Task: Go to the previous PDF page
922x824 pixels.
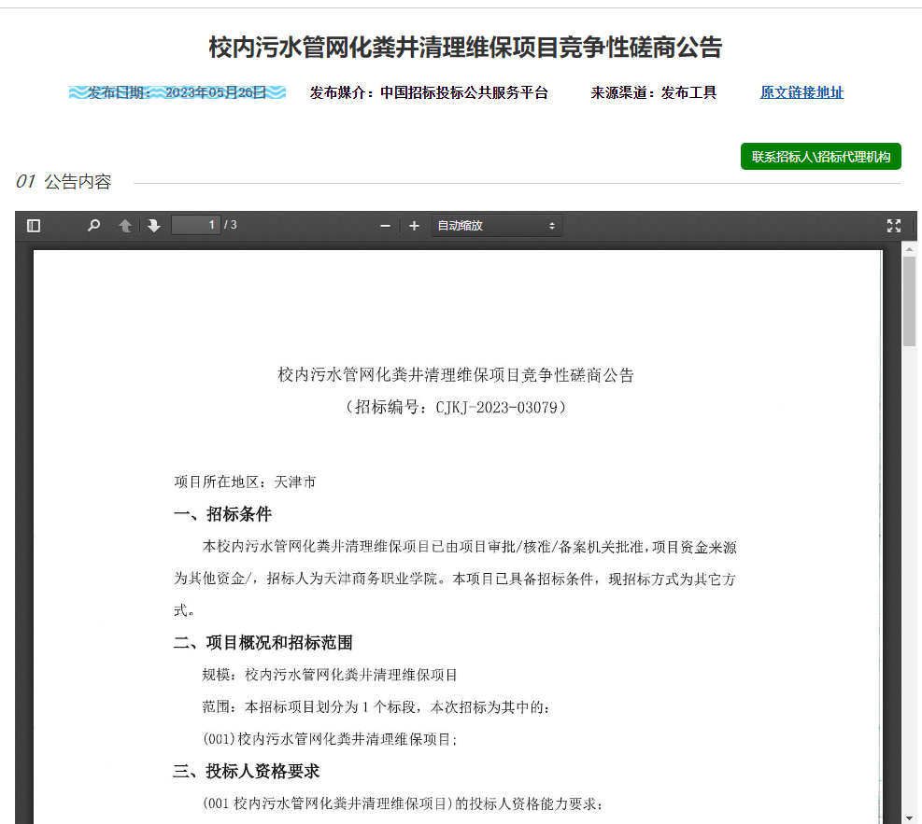Action: pyautogui.click(x=125, y=226)
